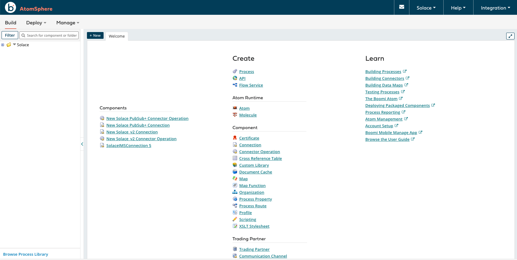Open the Trading Partner link

point(254,249)
